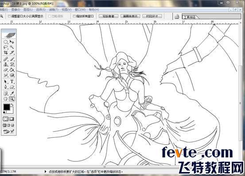This screenshot has height=176, width=245.
Task: Select the Magic Wand tool
Action: coord(12,47)
